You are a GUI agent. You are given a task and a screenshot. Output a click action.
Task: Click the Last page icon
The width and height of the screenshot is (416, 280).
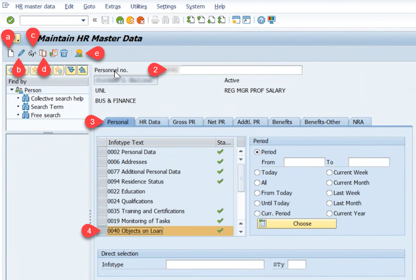pyautogui.click(x=222, y=20)
